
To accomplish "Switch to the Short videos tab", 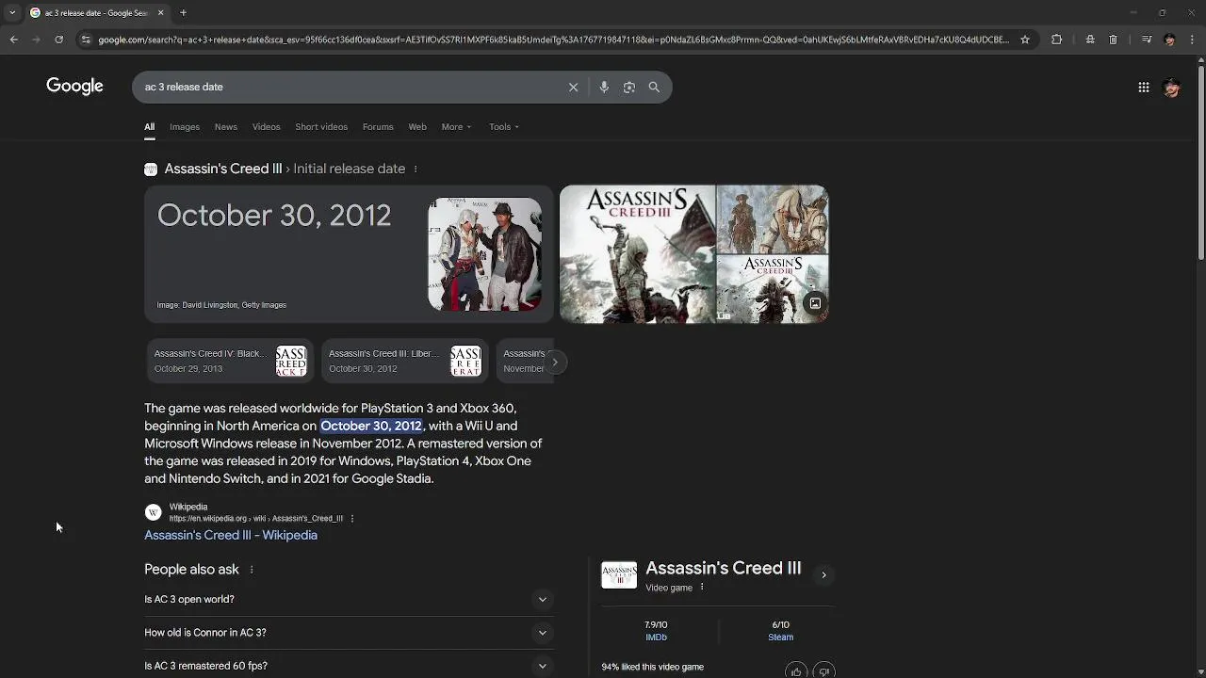I will [321, 126].
